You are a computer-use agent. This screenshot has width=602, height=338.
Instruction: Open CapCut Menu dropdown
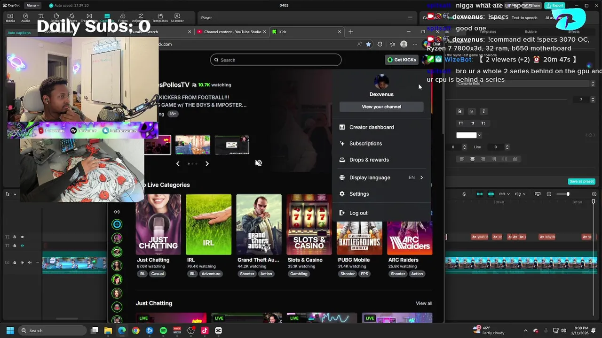pos(32,5)
